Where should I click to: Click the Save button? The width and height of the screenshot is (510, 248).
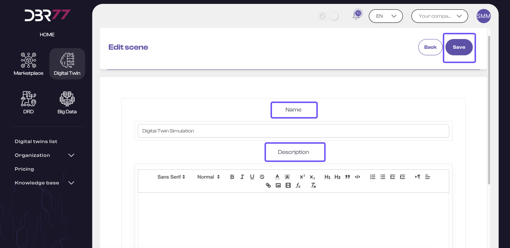coord(459,47)
